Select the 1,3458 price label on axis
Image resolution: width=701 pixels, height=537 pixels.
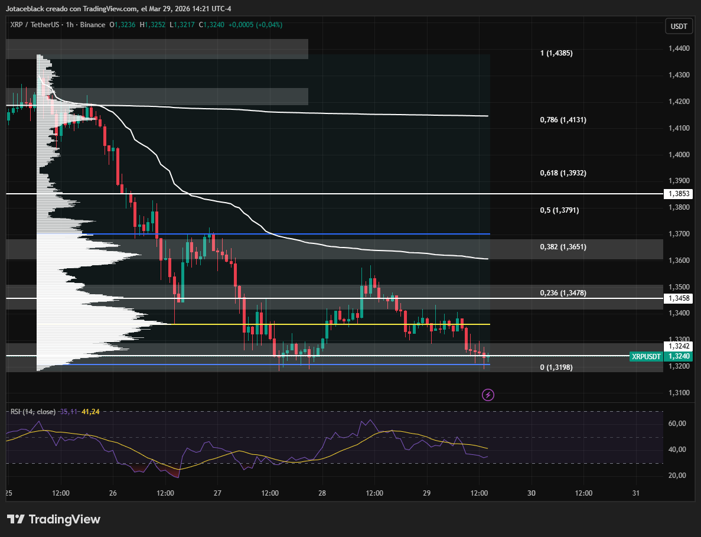(678, 299)
